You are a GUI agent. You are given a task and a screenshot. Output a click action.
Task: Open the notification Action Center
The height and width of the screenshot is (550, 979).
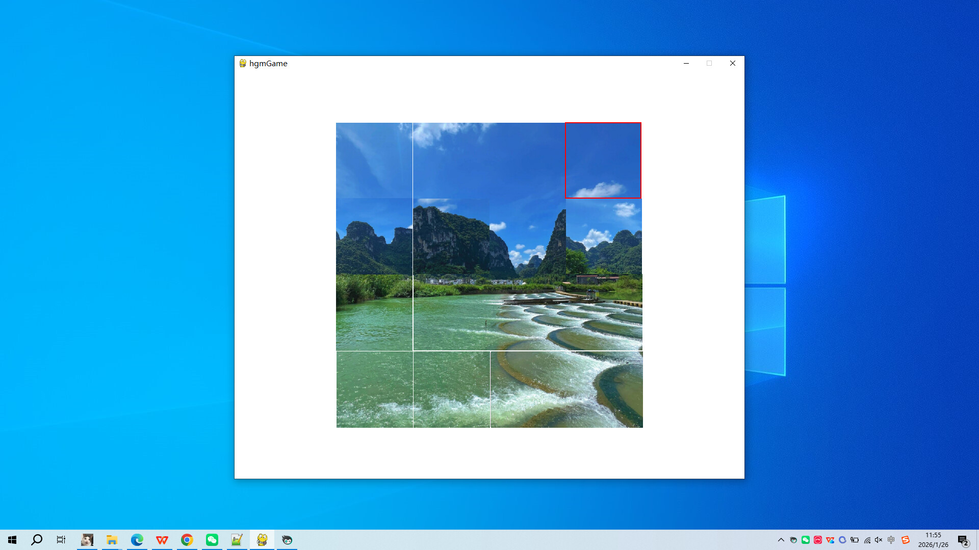[x=963, y=539]
